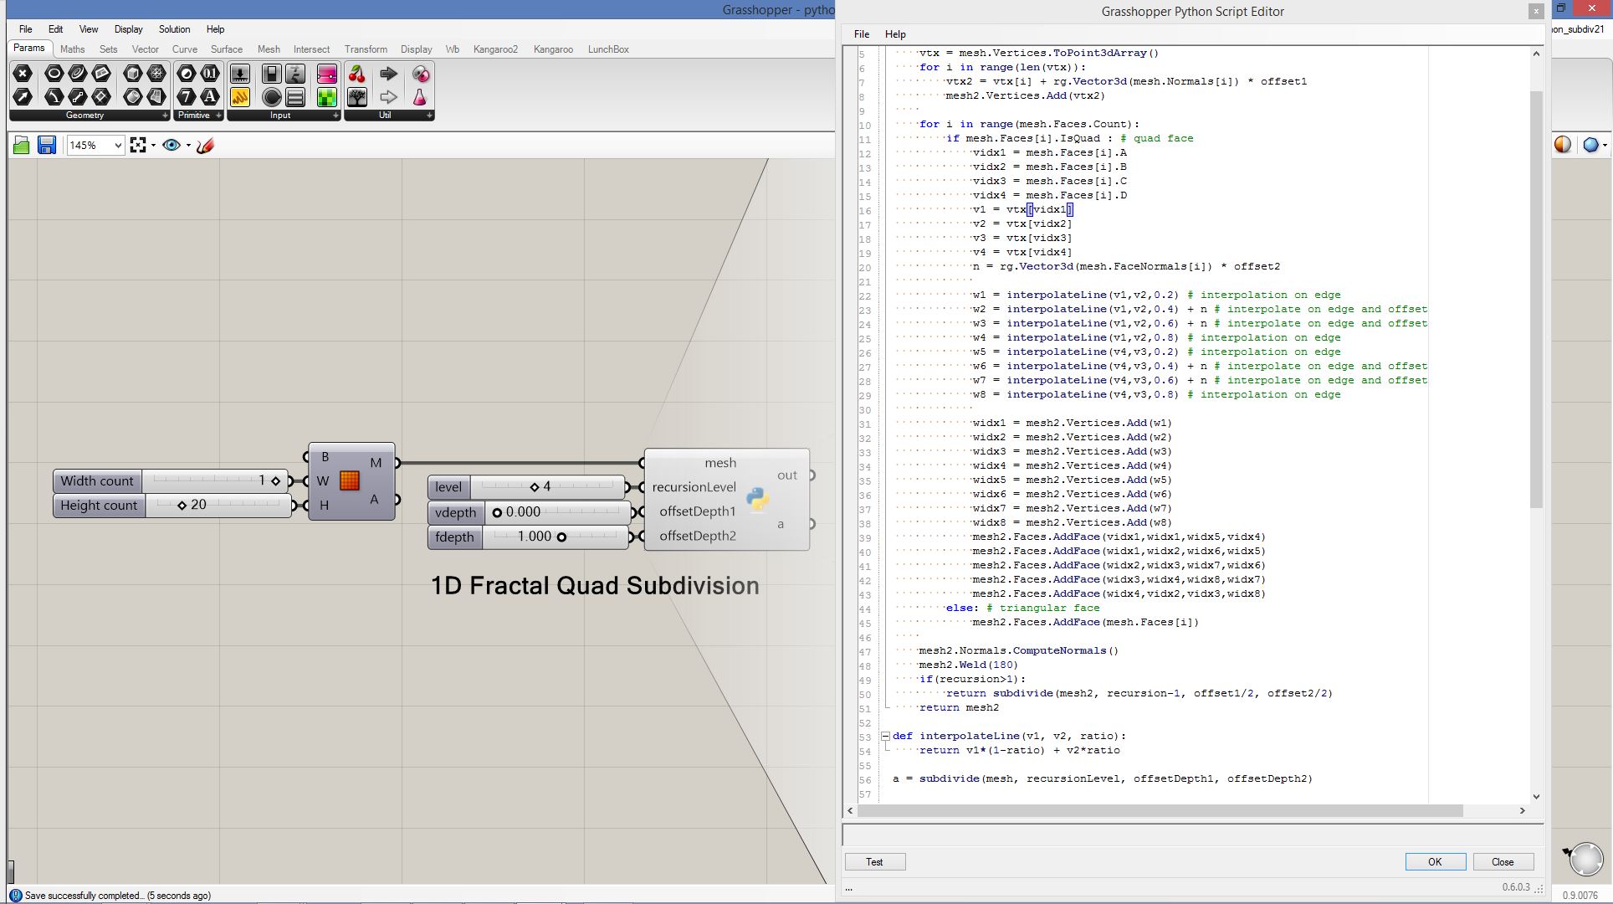
Task: Select the Point parameter icon
Action: pos(23,74)
